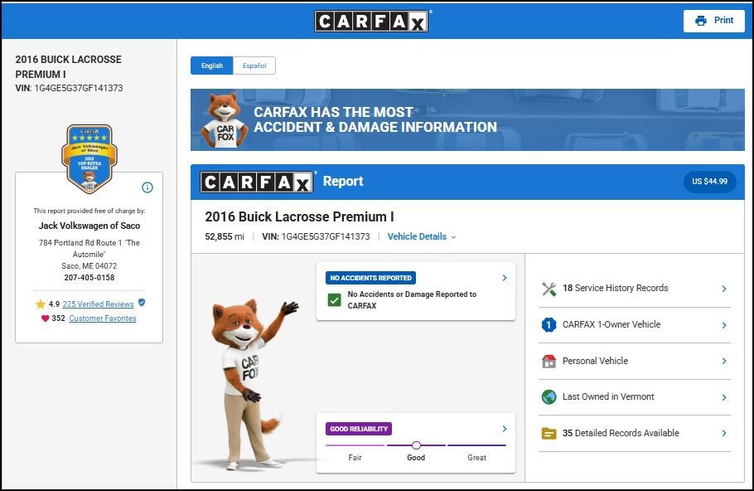Click 18 Service History Records text
754x491 pixels.
[x=616, y=288]
